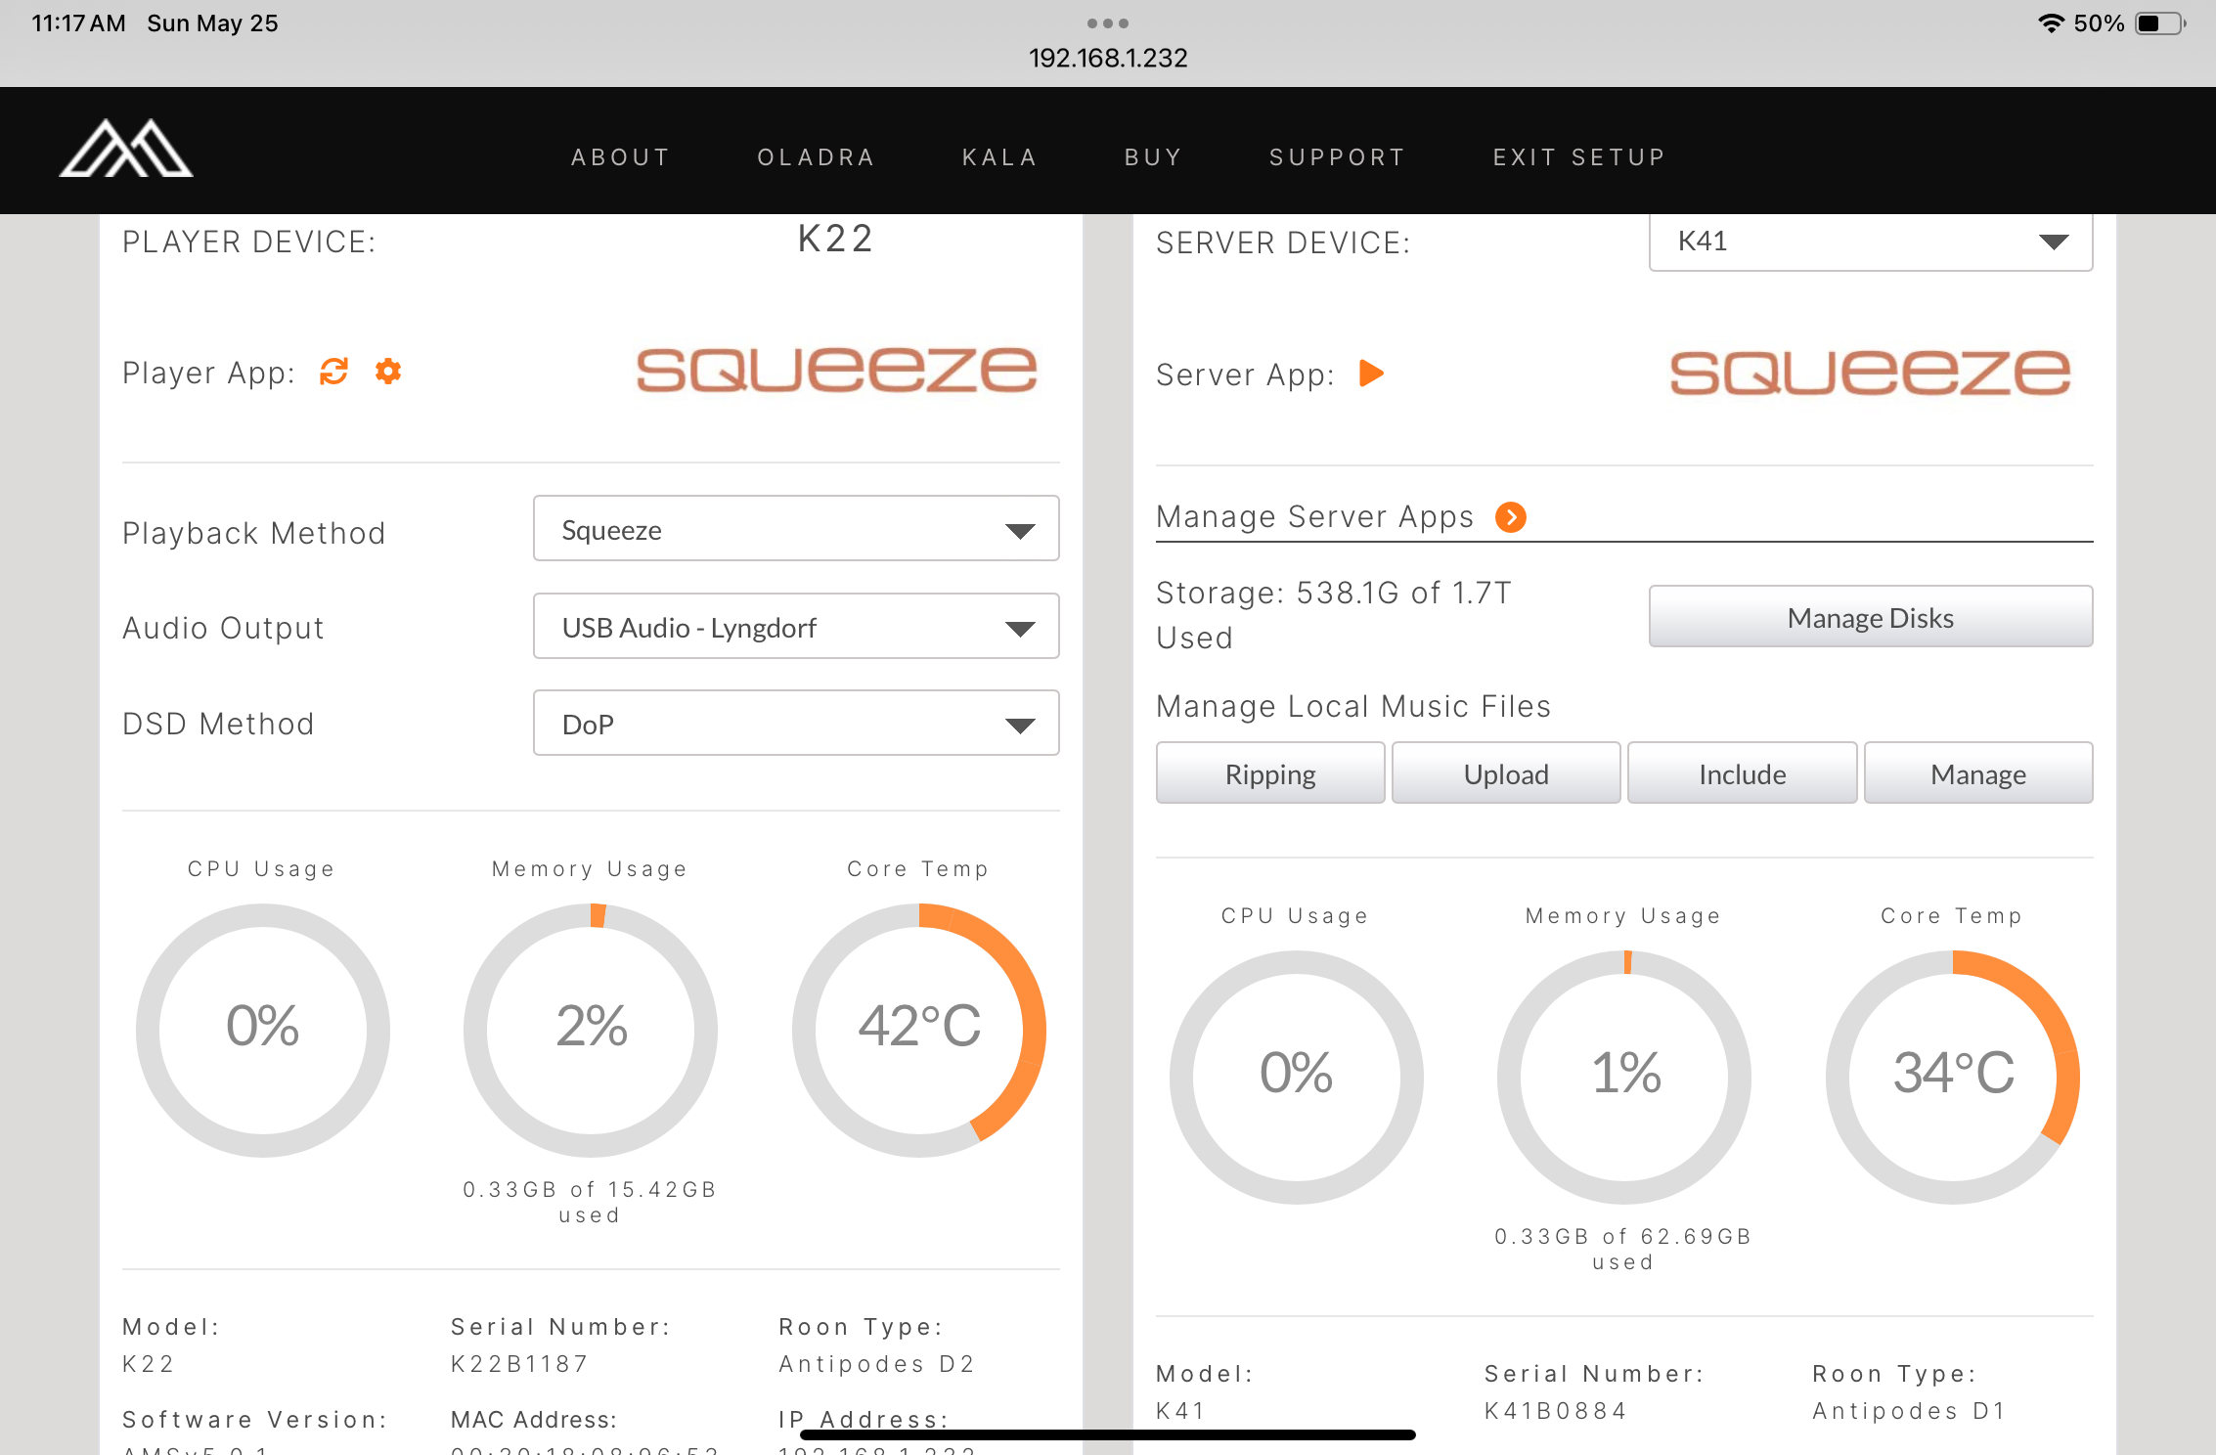Open the Server Device K41 dropdown
2216x1455 pixels.
[x=1870, y=242]
